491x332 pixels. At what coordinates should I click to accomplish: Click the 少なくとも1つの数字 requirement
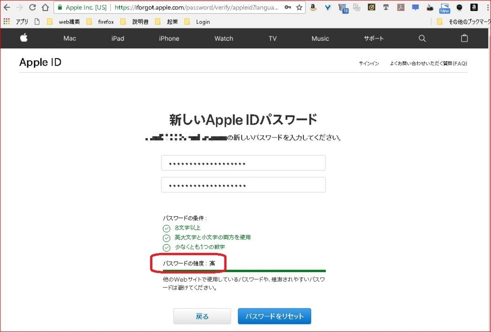point(200,247)
